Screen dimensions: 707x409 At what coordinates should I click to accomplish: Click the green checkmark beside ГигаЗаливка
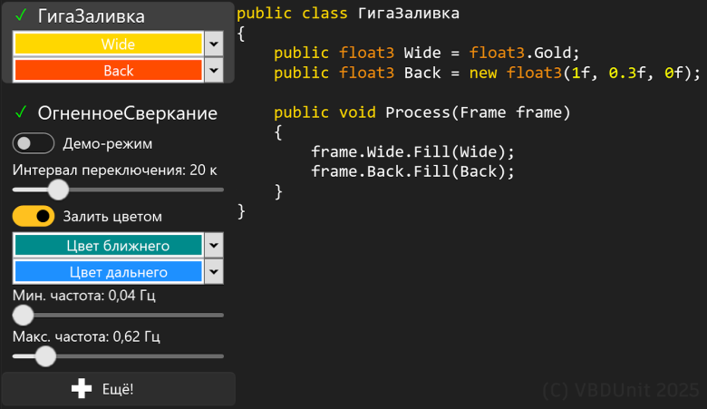[x=21, y=15]
